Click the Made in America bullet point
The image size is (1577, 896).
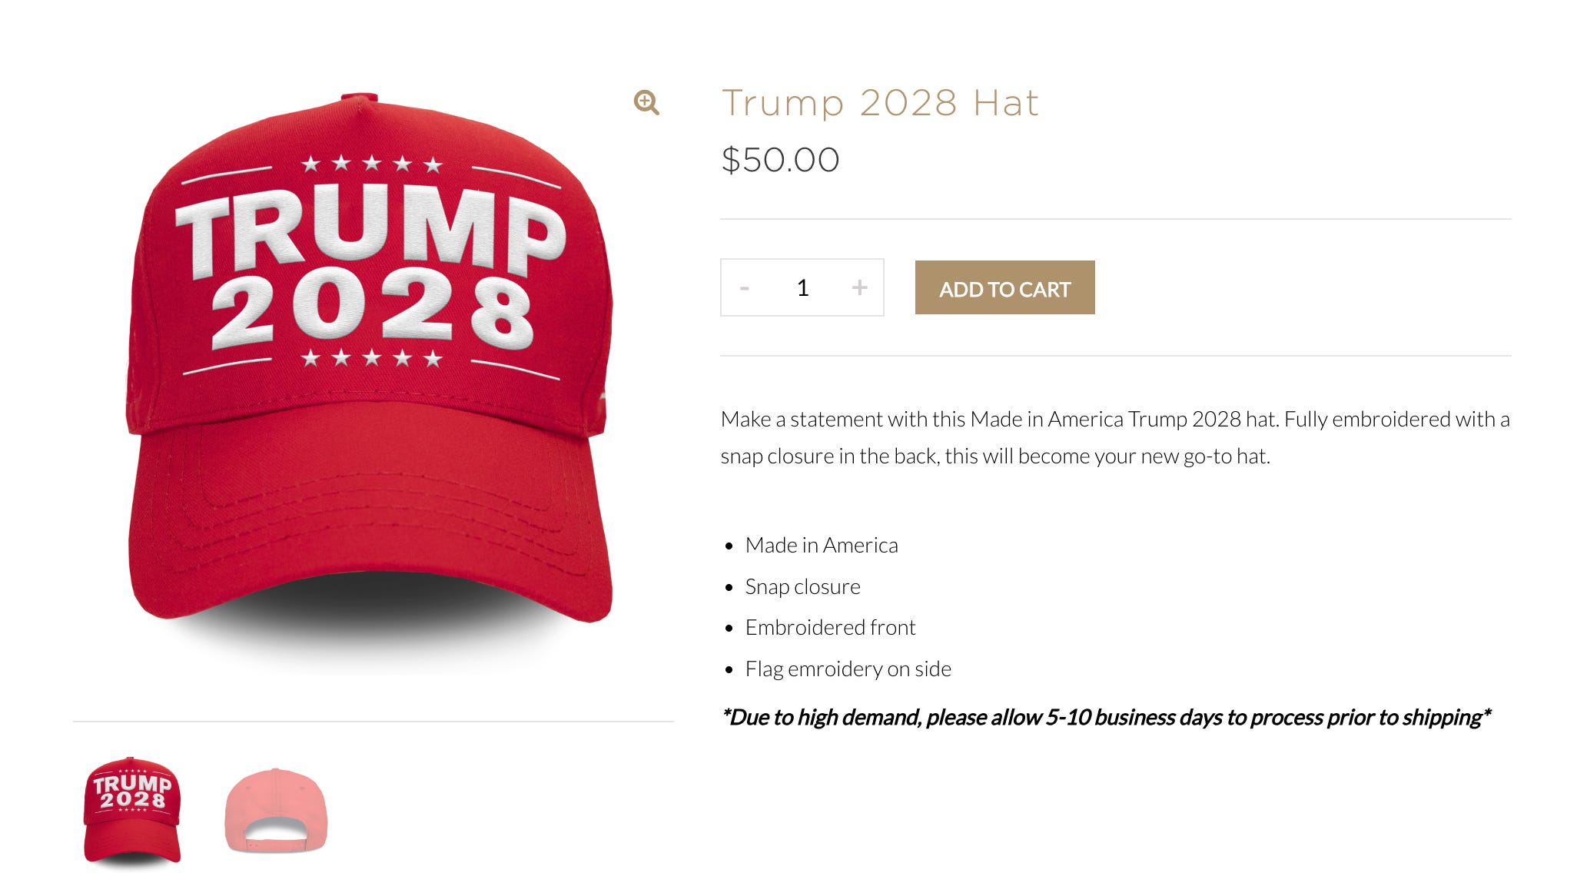click(822, 545)
